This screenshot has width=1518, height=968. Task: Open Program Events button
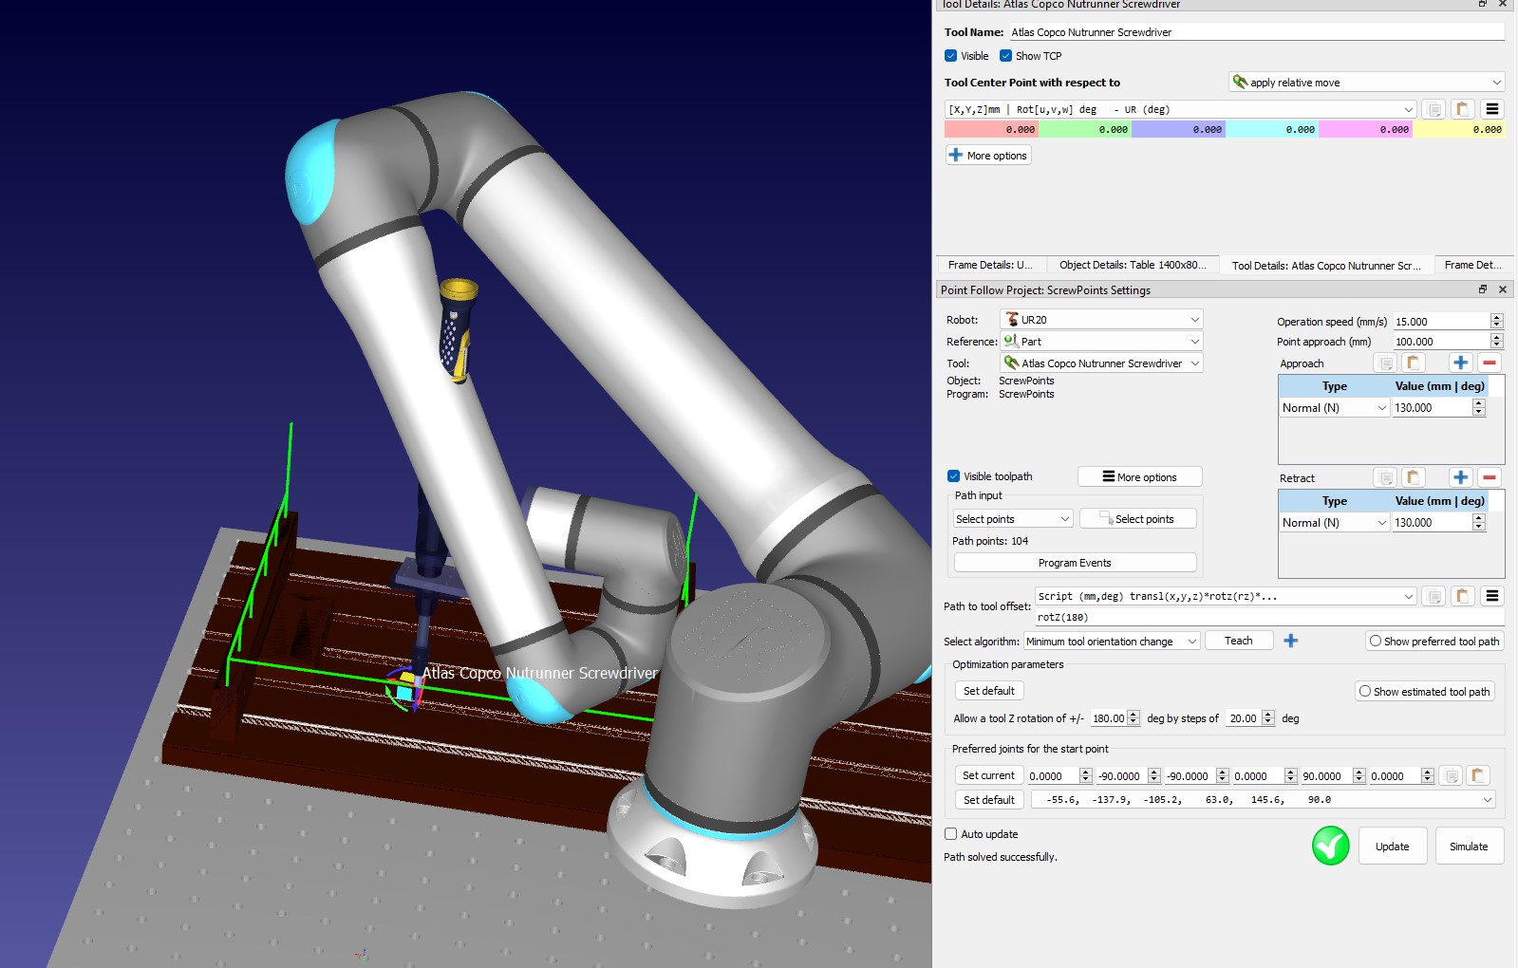[1075, 563]
